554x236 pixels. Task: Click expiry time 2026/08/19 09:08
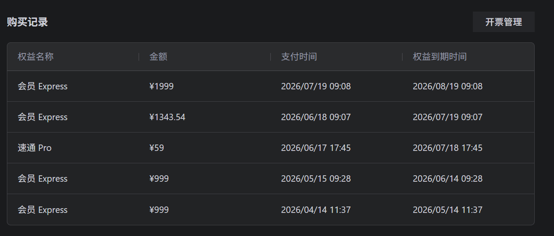448,86
